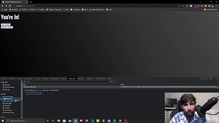
Task: Open the Other bookmarks folder
Action: point(211,10)
